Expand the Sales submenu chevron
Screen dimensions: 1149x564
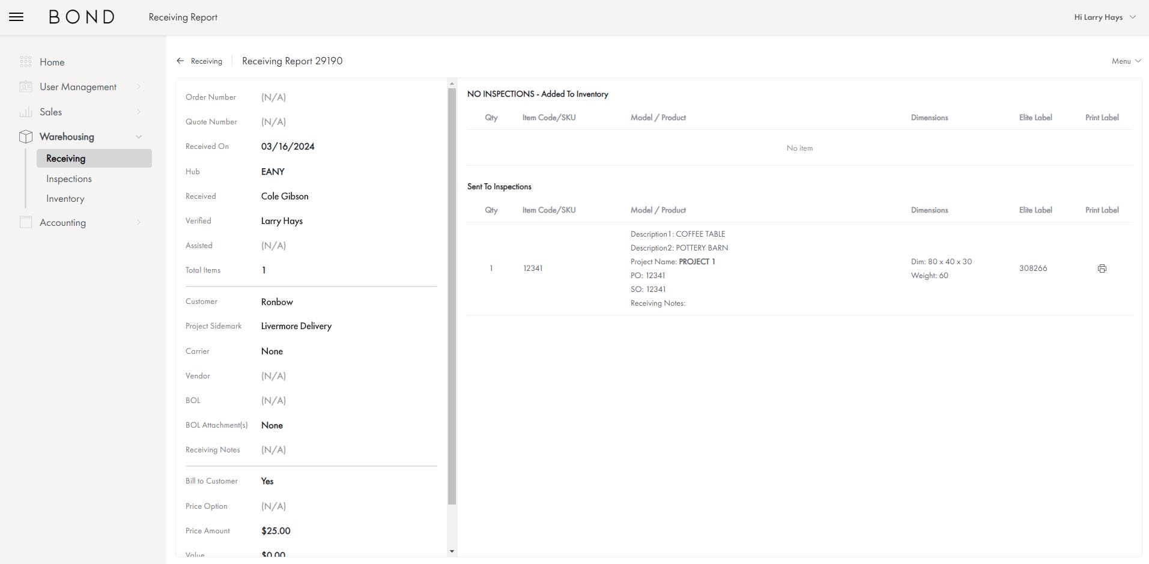tap(139, 112)
